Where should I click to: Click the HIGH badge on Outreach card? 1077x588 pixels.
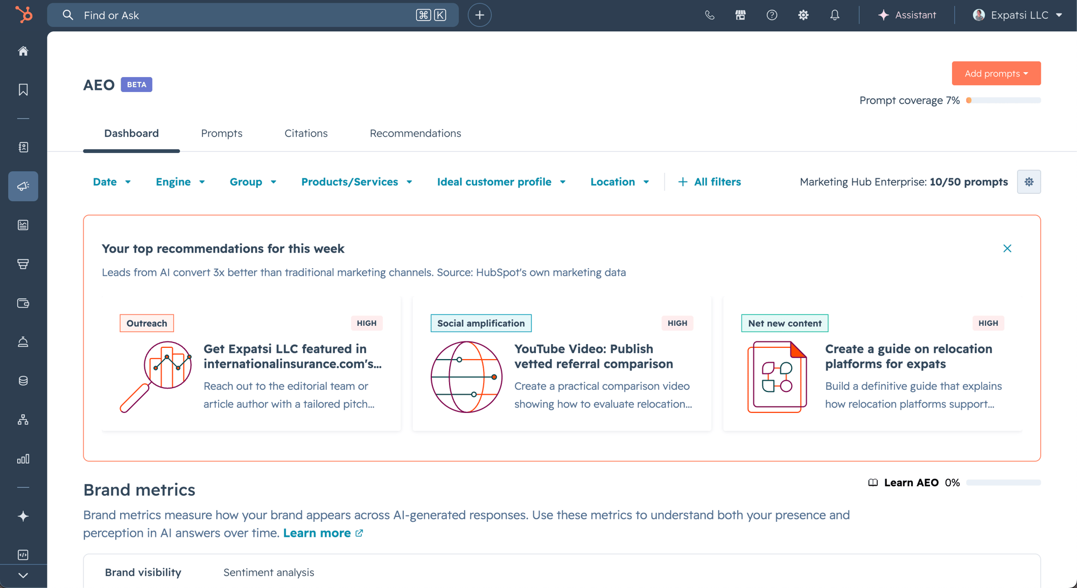click(367, 323)
